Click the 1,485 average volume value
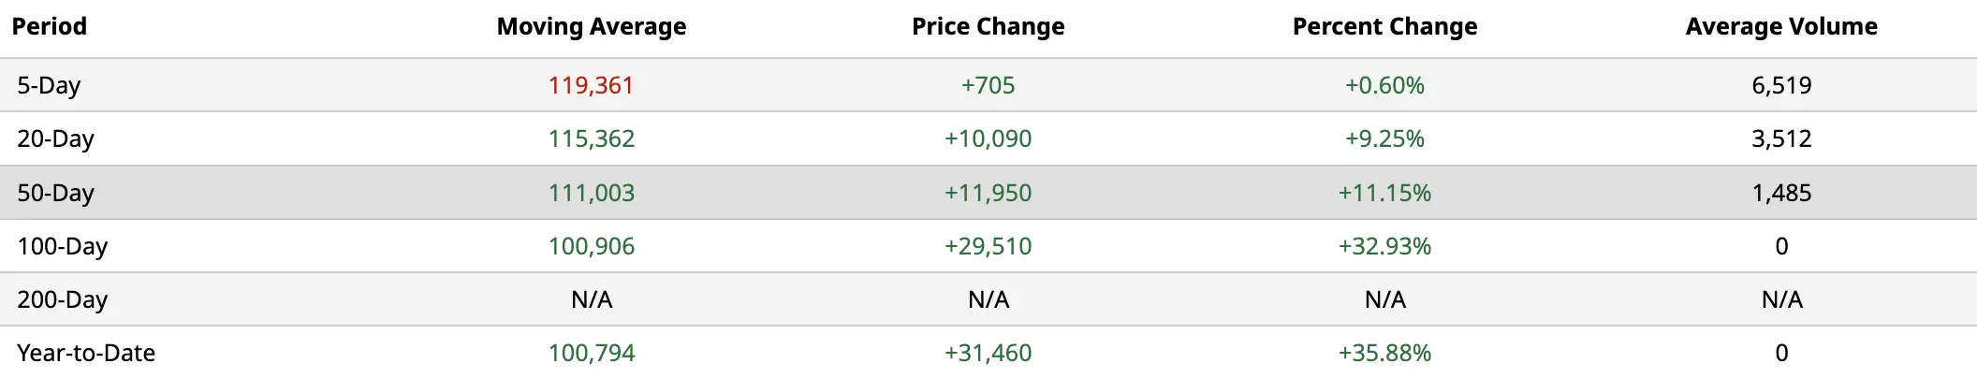Image resolution: width=1977 pixels, height=378 pixels. (x=1781, y=193)
